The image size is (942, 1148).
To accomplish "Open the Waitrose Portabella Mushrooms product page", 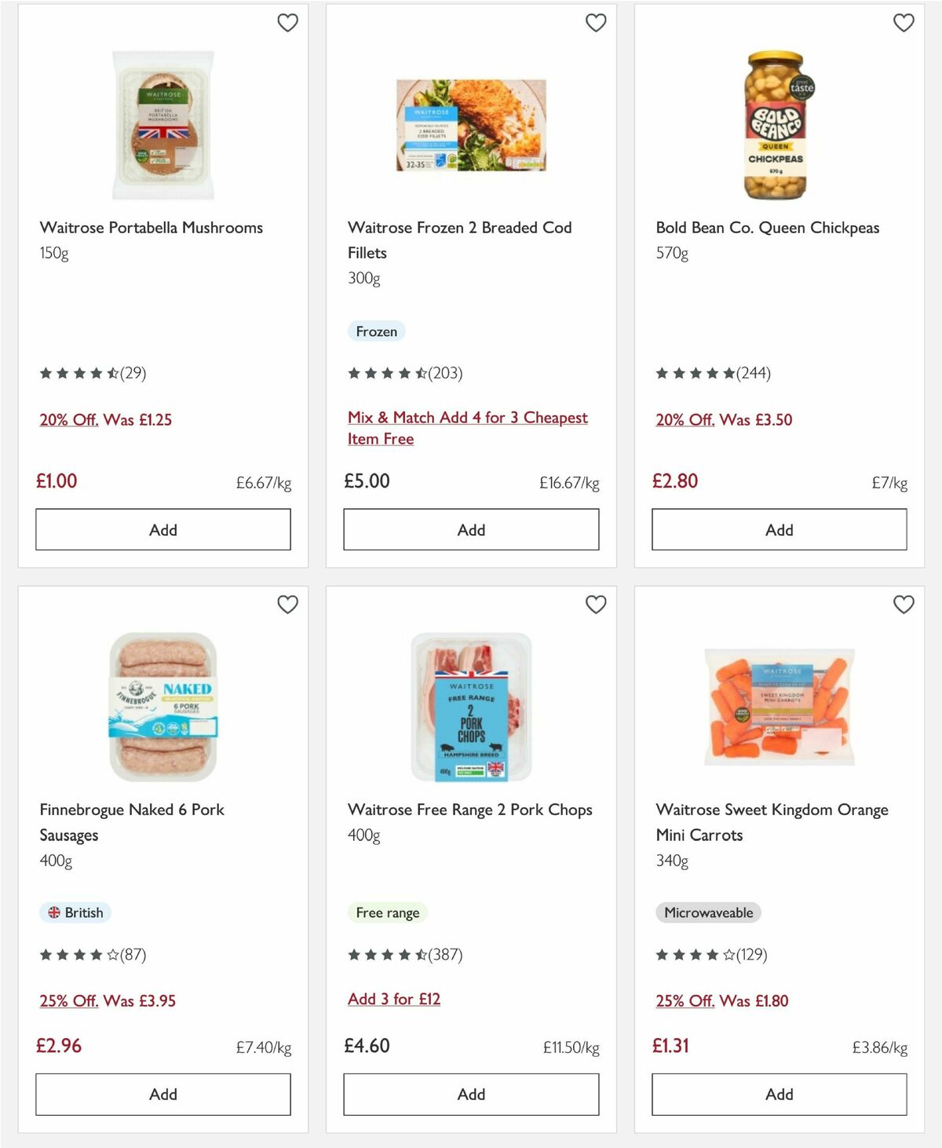I will point(152,228).
